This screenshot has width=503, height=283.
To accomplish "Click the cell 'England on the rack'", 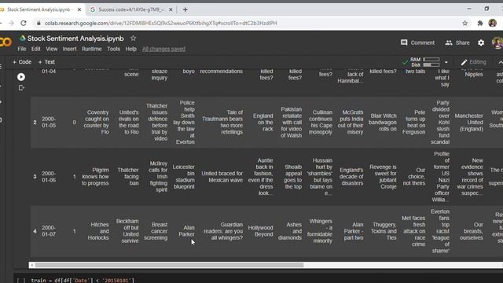I will pyautogui.click(x=263, y=123).
